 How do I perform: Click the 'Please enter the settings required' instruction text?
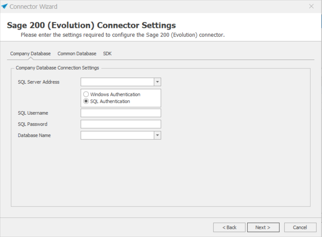[123, 35]
